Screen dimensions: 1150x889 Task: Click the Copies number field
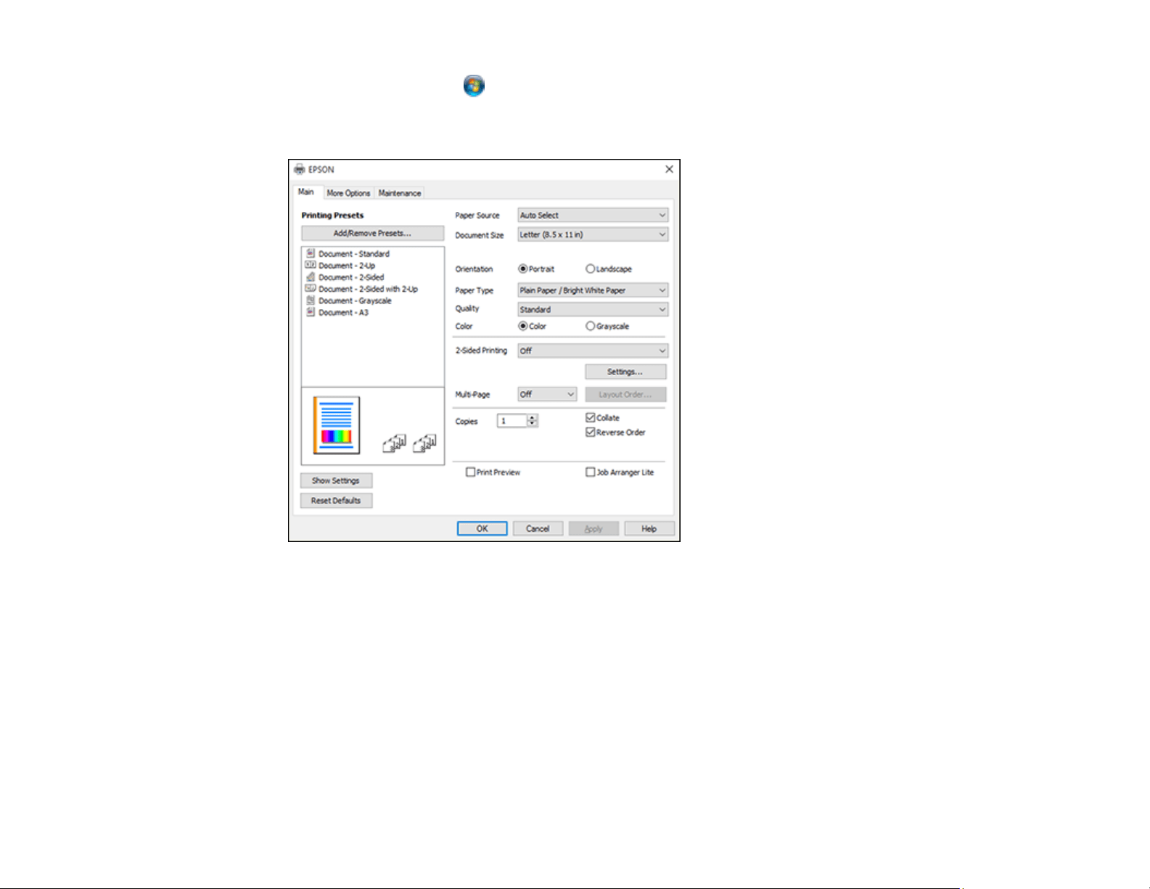coord(512,421)
